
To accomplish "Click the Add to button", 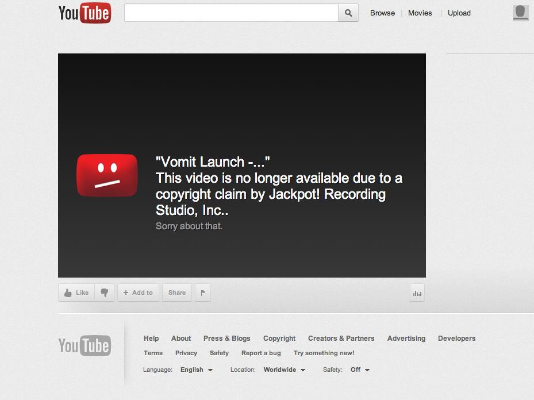I will coord(138,292).
